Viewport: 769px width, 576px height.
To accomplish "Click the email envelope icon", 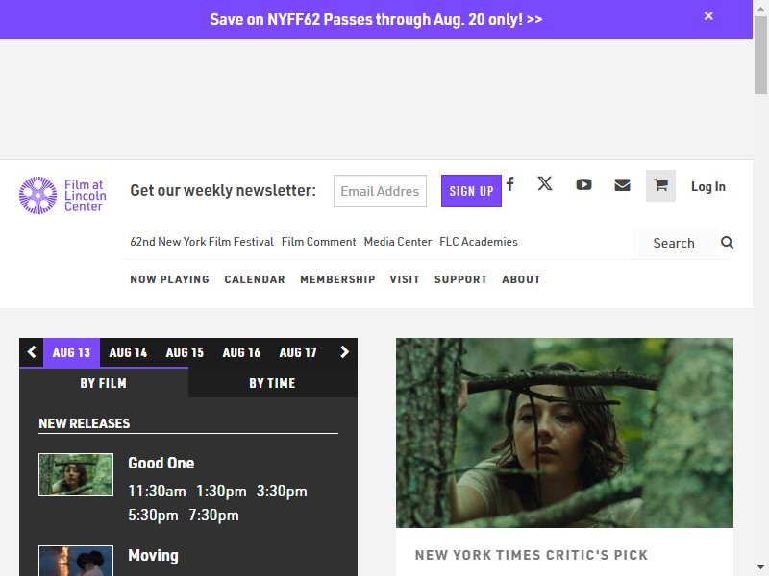I will (x=622, y=184).
